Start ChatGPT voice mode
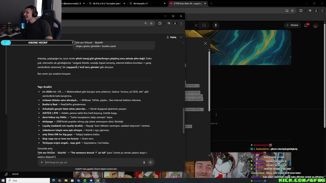This screenshot has height=183, width=326. tap(151, 162)
